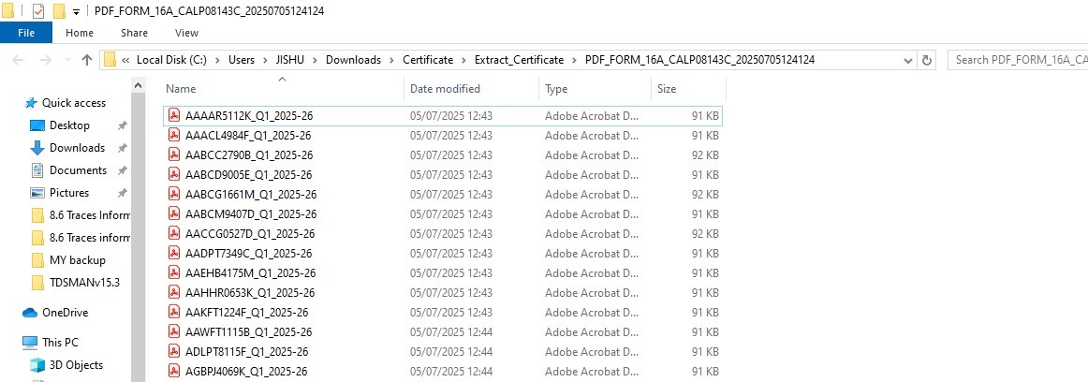Click the Search PDF_FORM_16A folder box
The width and height of the screenshot is (1088, 382).
point(1017,60)
